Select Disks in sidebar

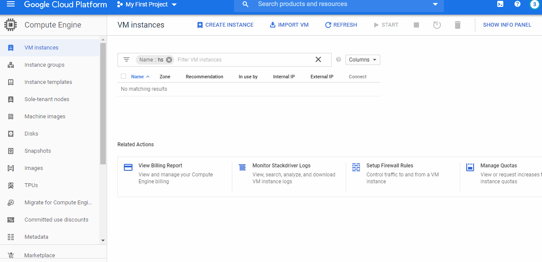31,134
